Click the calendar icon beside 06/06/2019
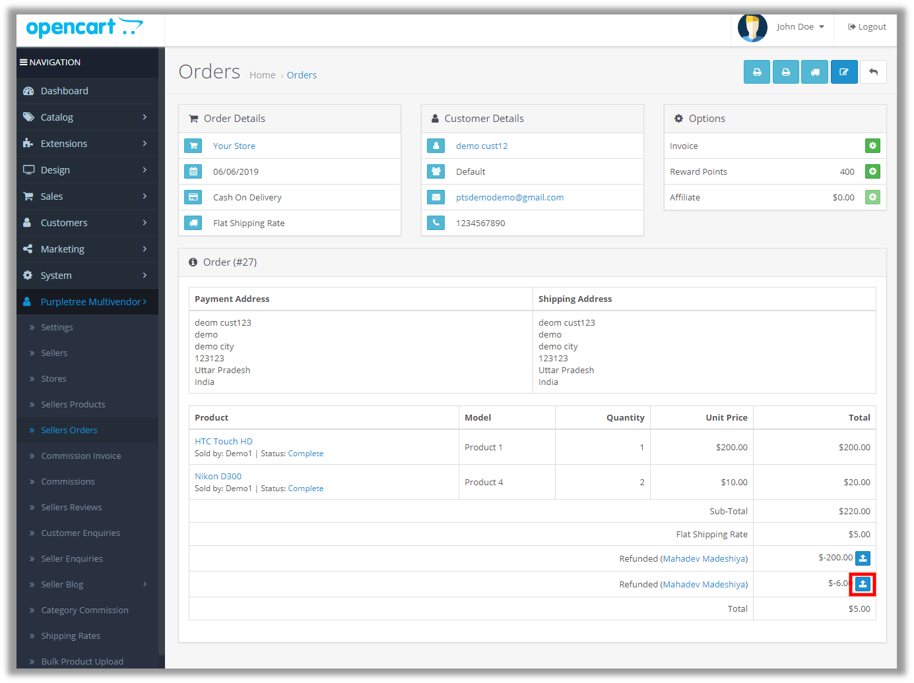Screen dimensions: 914x683 193,171
